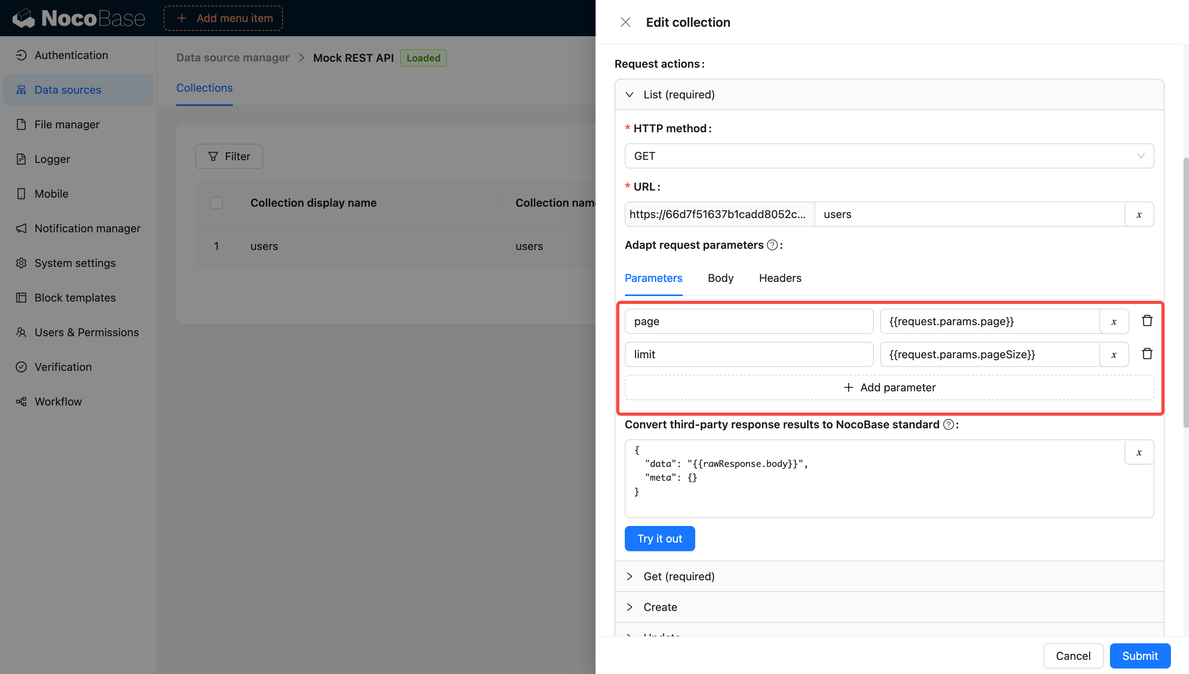Open the HTTP method GET dropdown
The height and width of the screenshot is (674, 1189).
889,156
